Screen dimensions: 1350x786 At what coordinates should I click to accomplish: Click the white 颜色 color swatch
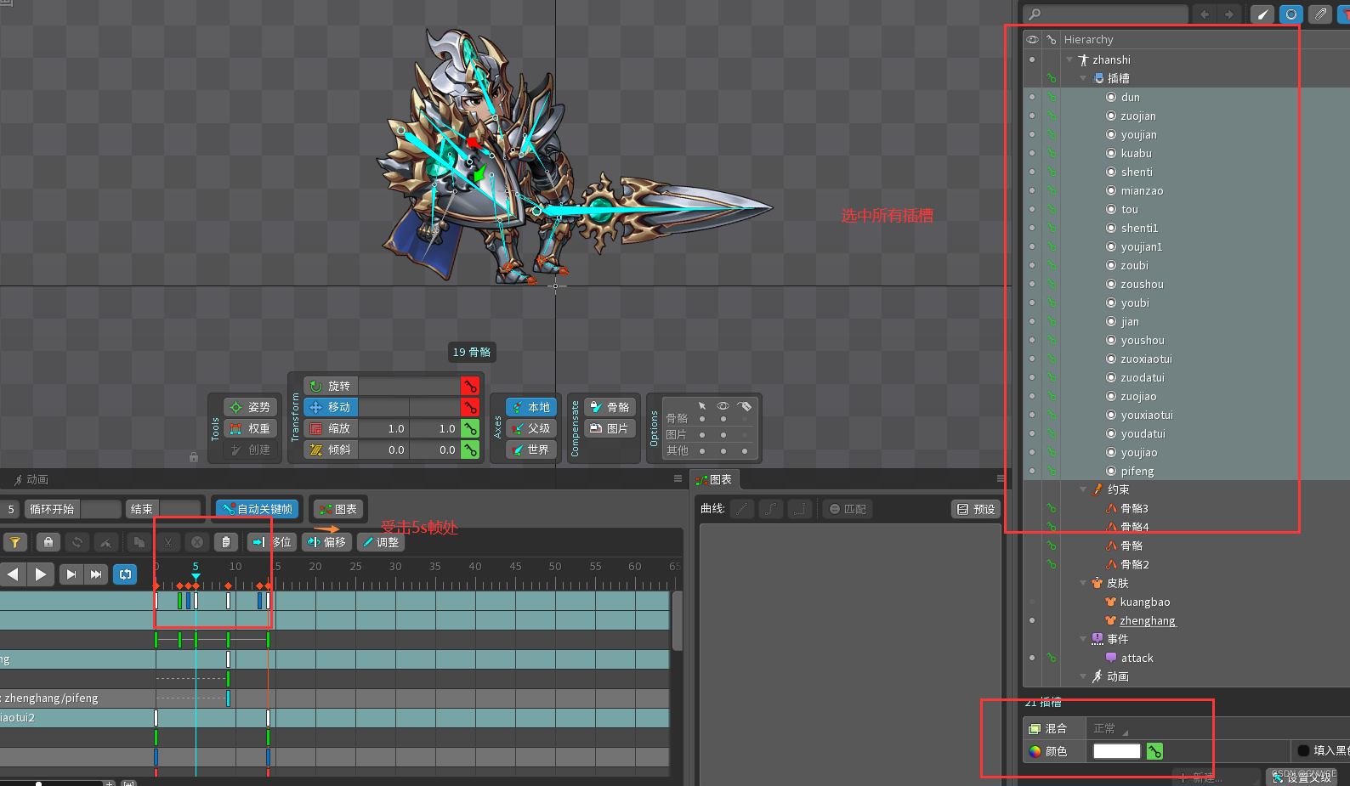tap(1116, 751)
